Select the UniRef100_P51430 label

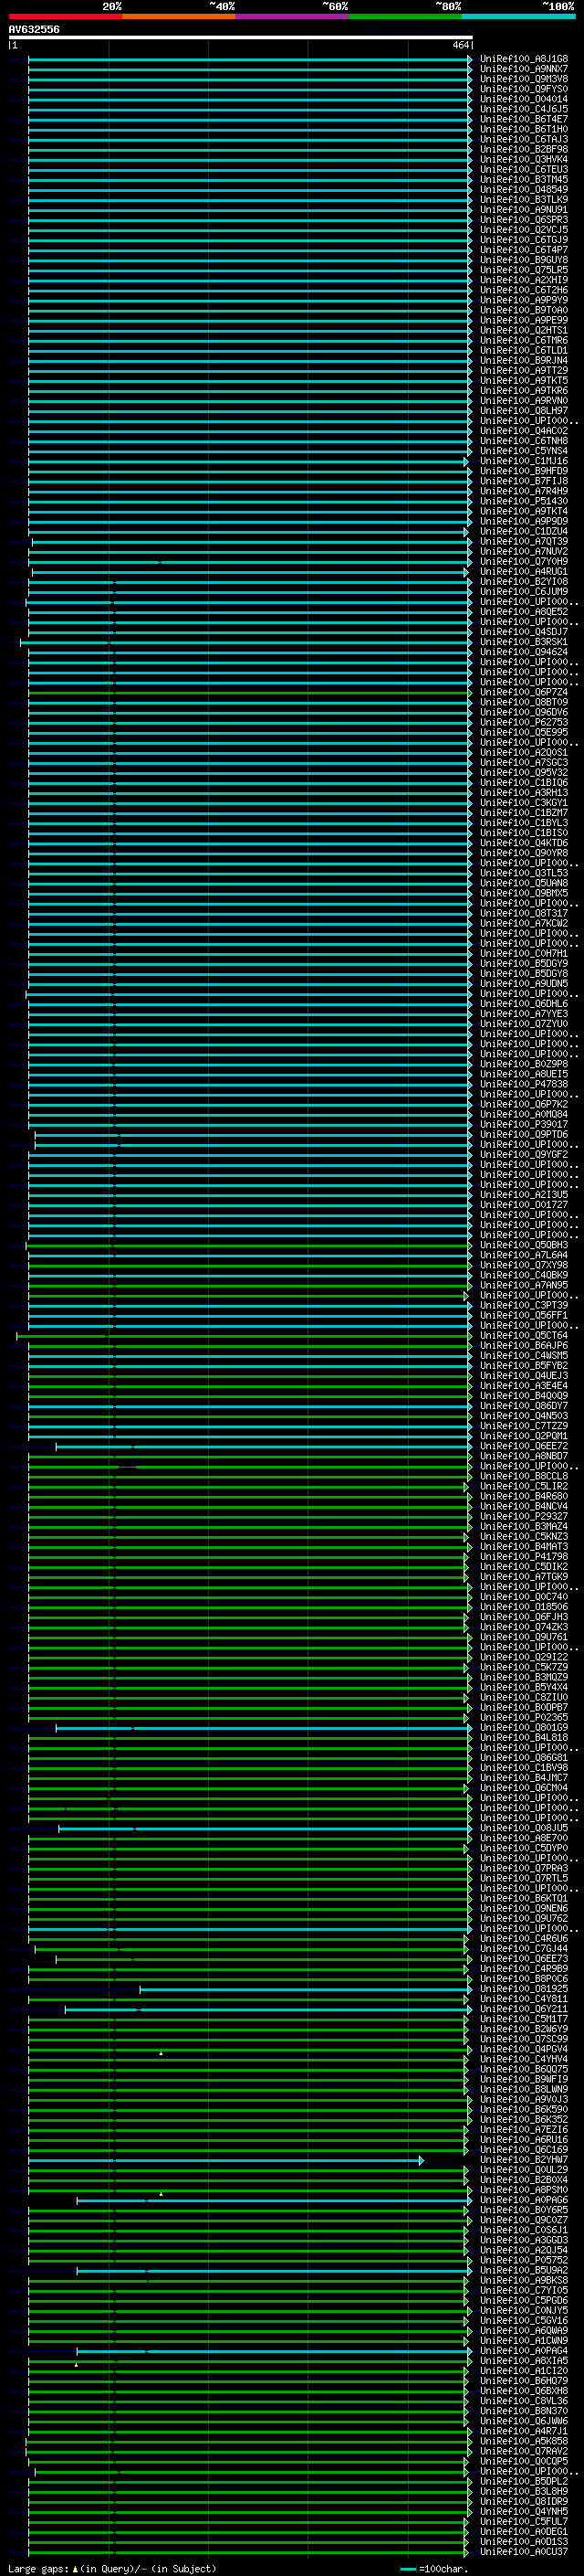(x=524, y=501)
